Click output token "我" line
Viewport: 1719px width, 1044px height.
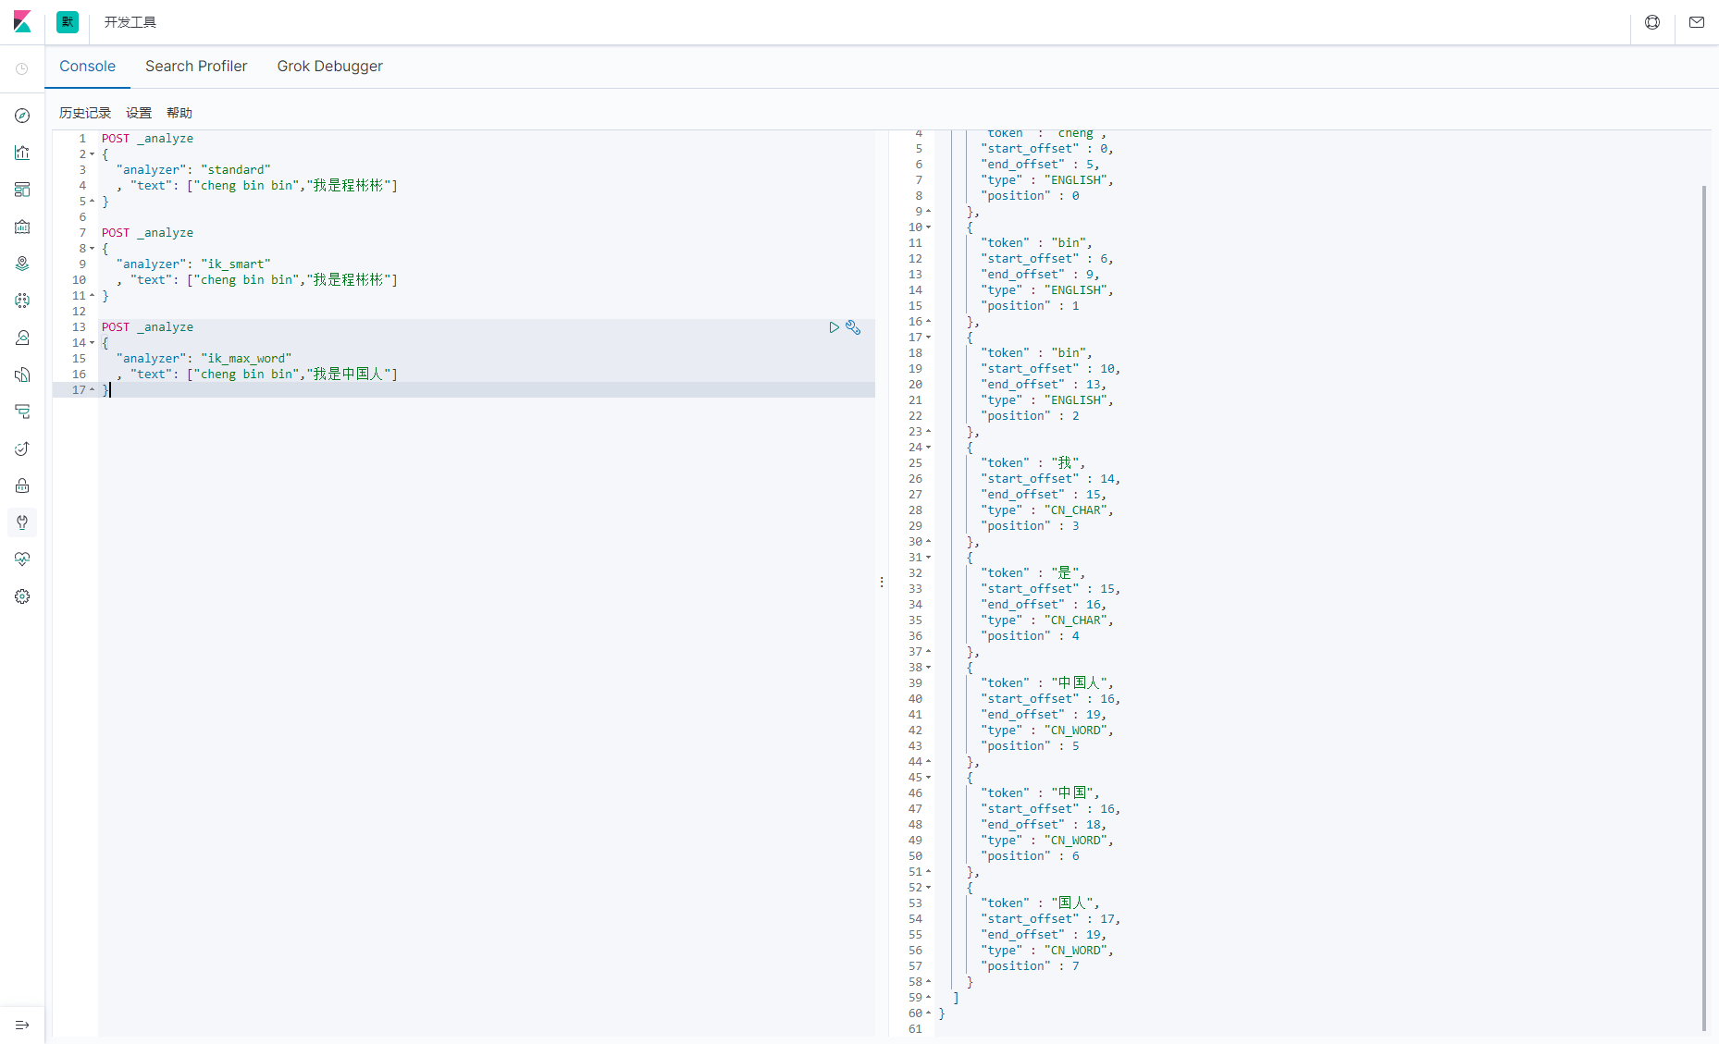tap(1033, 463)
